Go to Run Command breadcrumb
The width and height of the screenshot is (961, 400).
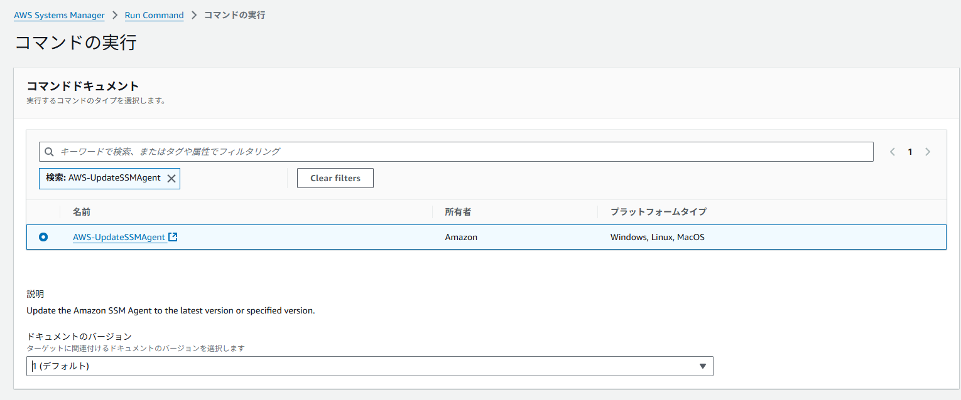coord(155,15)
